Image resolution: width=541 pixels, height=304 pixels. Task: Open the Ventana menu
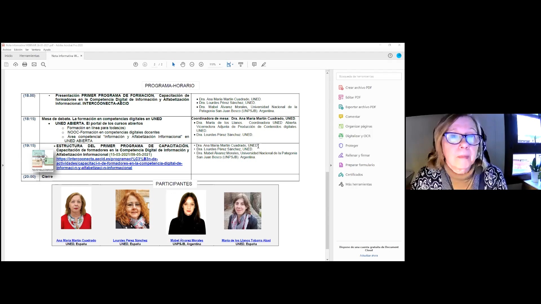pyautogui.click(x=36, y=50)
